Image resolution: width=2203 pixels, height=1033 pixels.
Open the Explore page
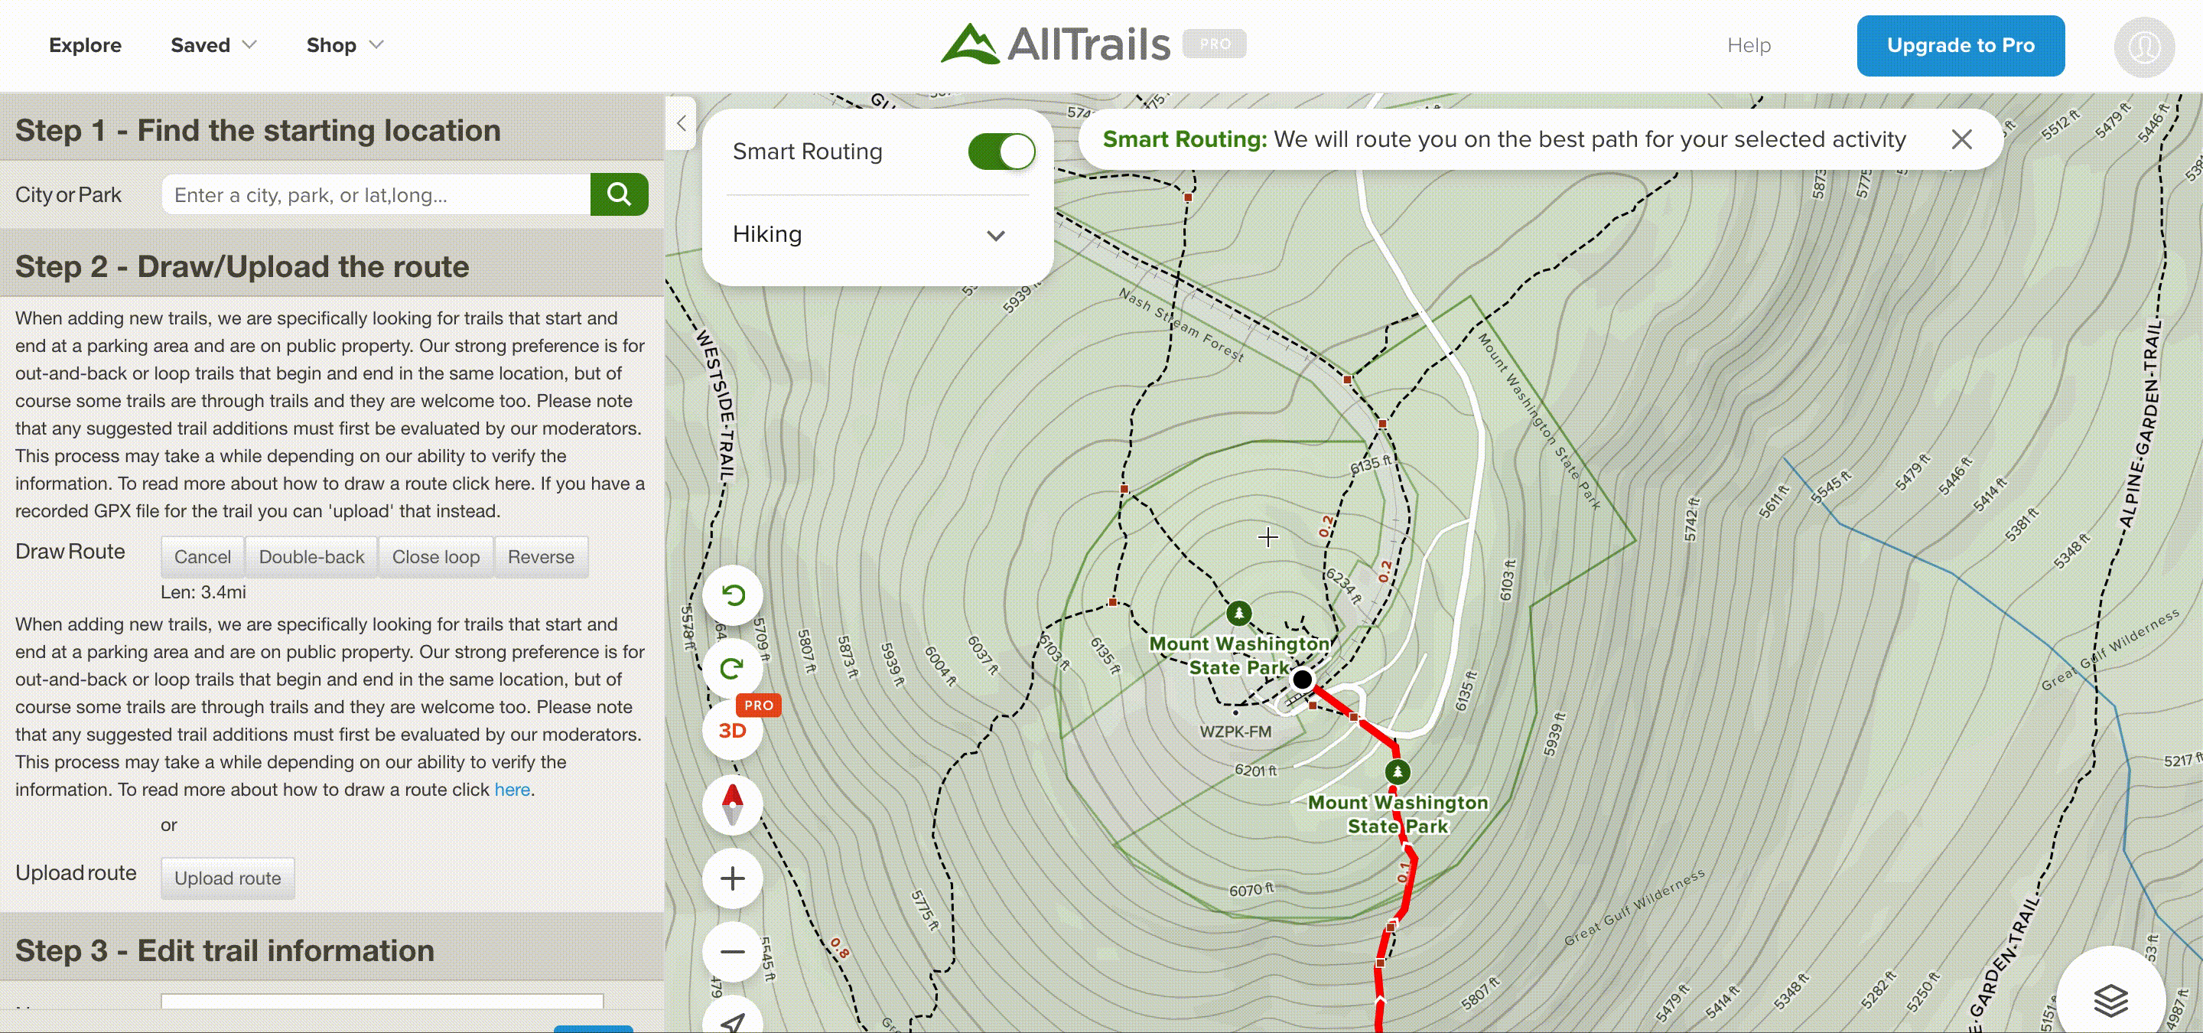pyautogui.click(x=85, y=45)
